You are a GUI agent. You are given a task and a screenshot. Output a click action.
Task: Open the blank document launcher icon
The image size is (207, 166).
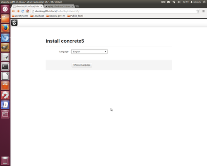(5, 76)
